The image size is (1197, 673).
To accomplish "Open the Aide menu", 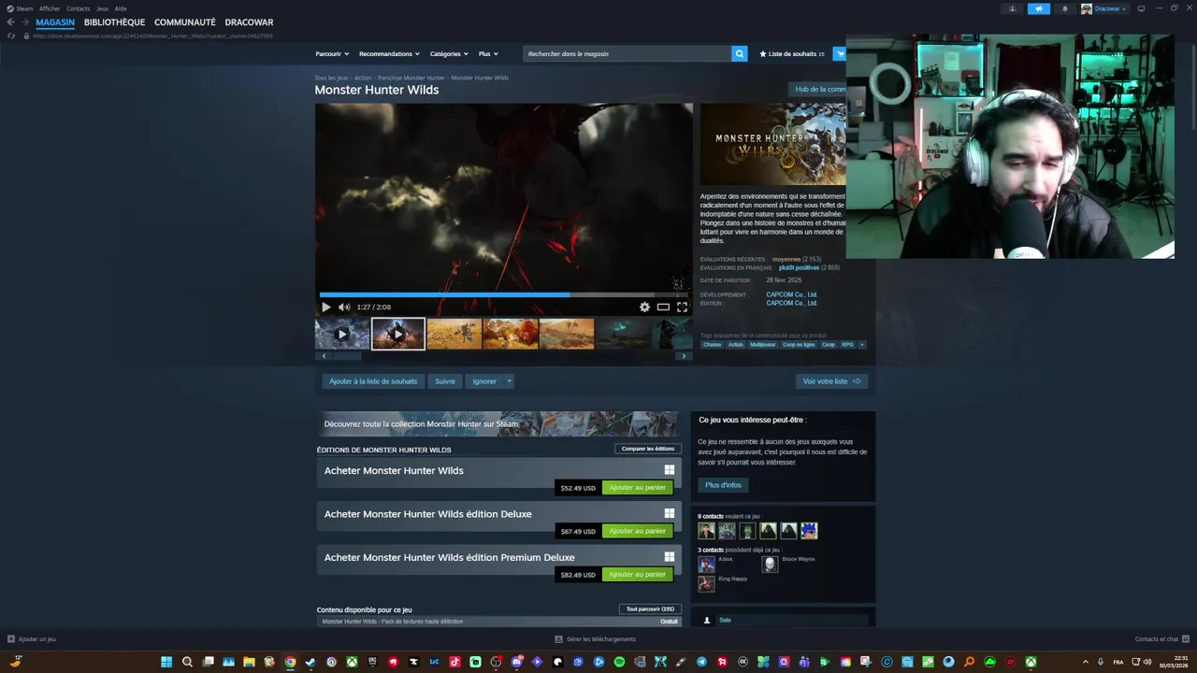I will 121,8.
